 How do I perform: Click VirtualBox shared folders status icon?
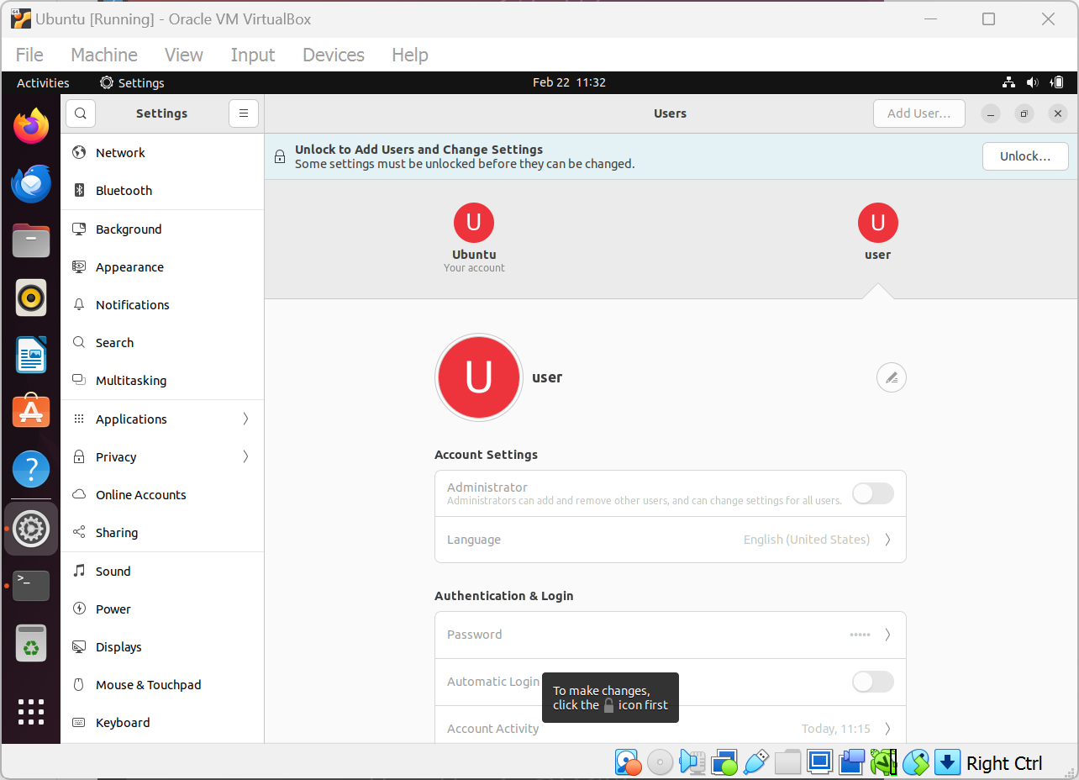787,762
